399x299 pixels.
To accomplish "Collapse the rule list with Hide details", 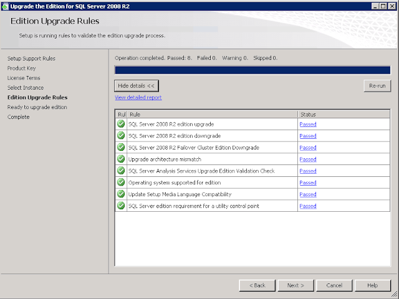I will click(x=137, y=86).
